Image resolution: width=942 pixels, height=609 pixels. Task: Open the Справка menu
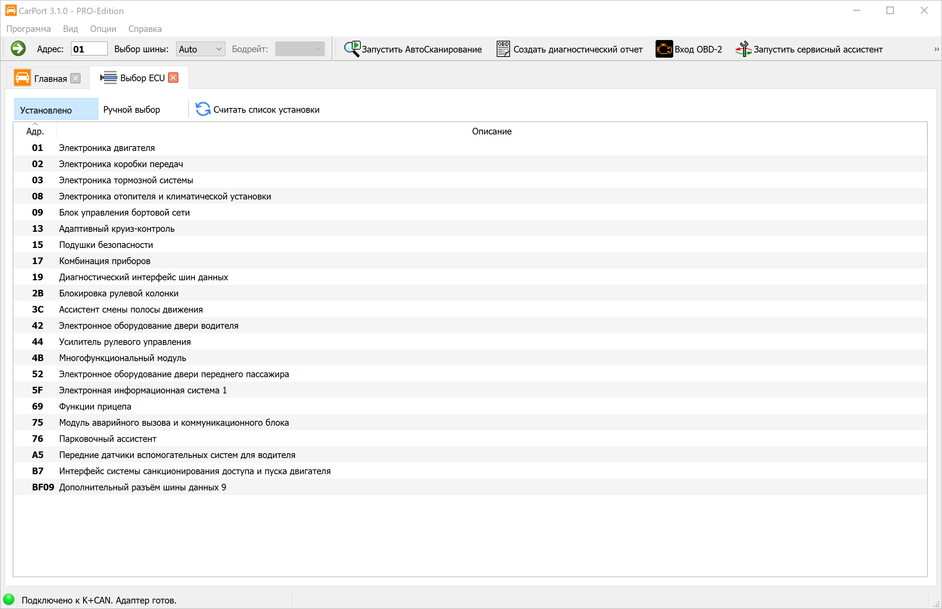pyautogui.click(x=145, y=29)
